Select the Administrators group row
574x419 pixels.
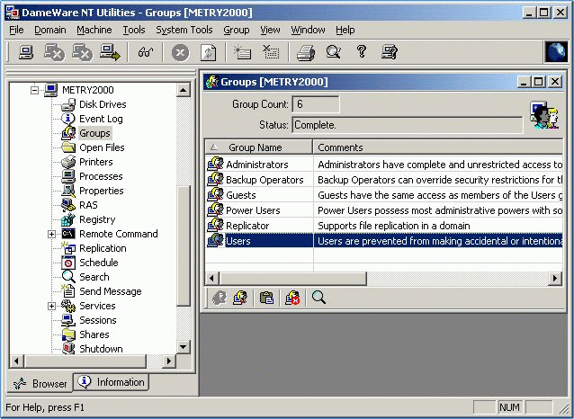[384, 165]
